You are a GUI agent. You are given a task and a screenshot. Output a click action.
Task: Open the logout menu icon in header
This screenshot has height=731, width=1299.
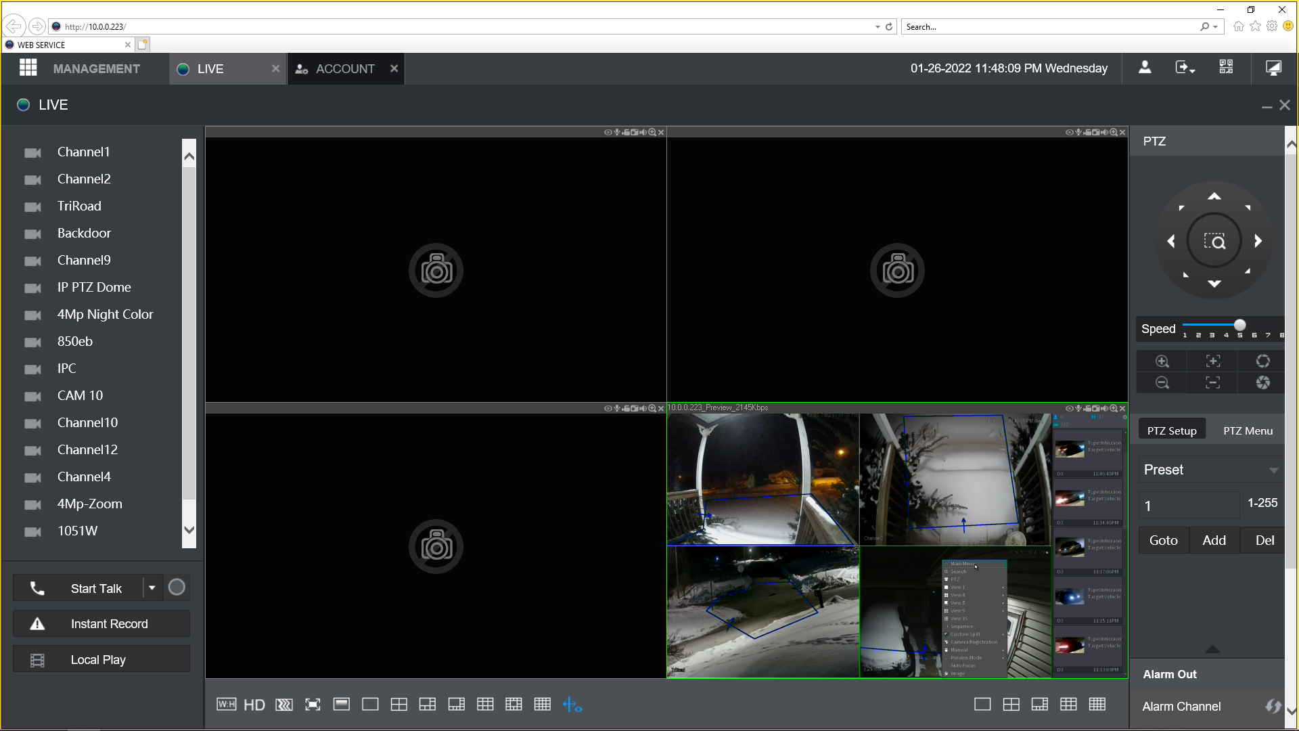click(x=1185, y=67)
